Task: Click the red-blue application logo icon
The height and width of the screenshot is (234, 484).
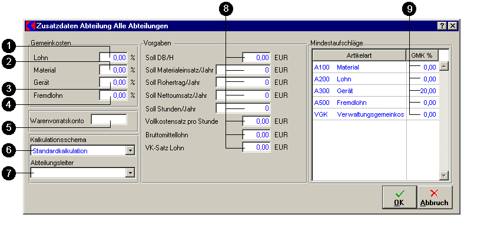Action: tap(30, 26)
